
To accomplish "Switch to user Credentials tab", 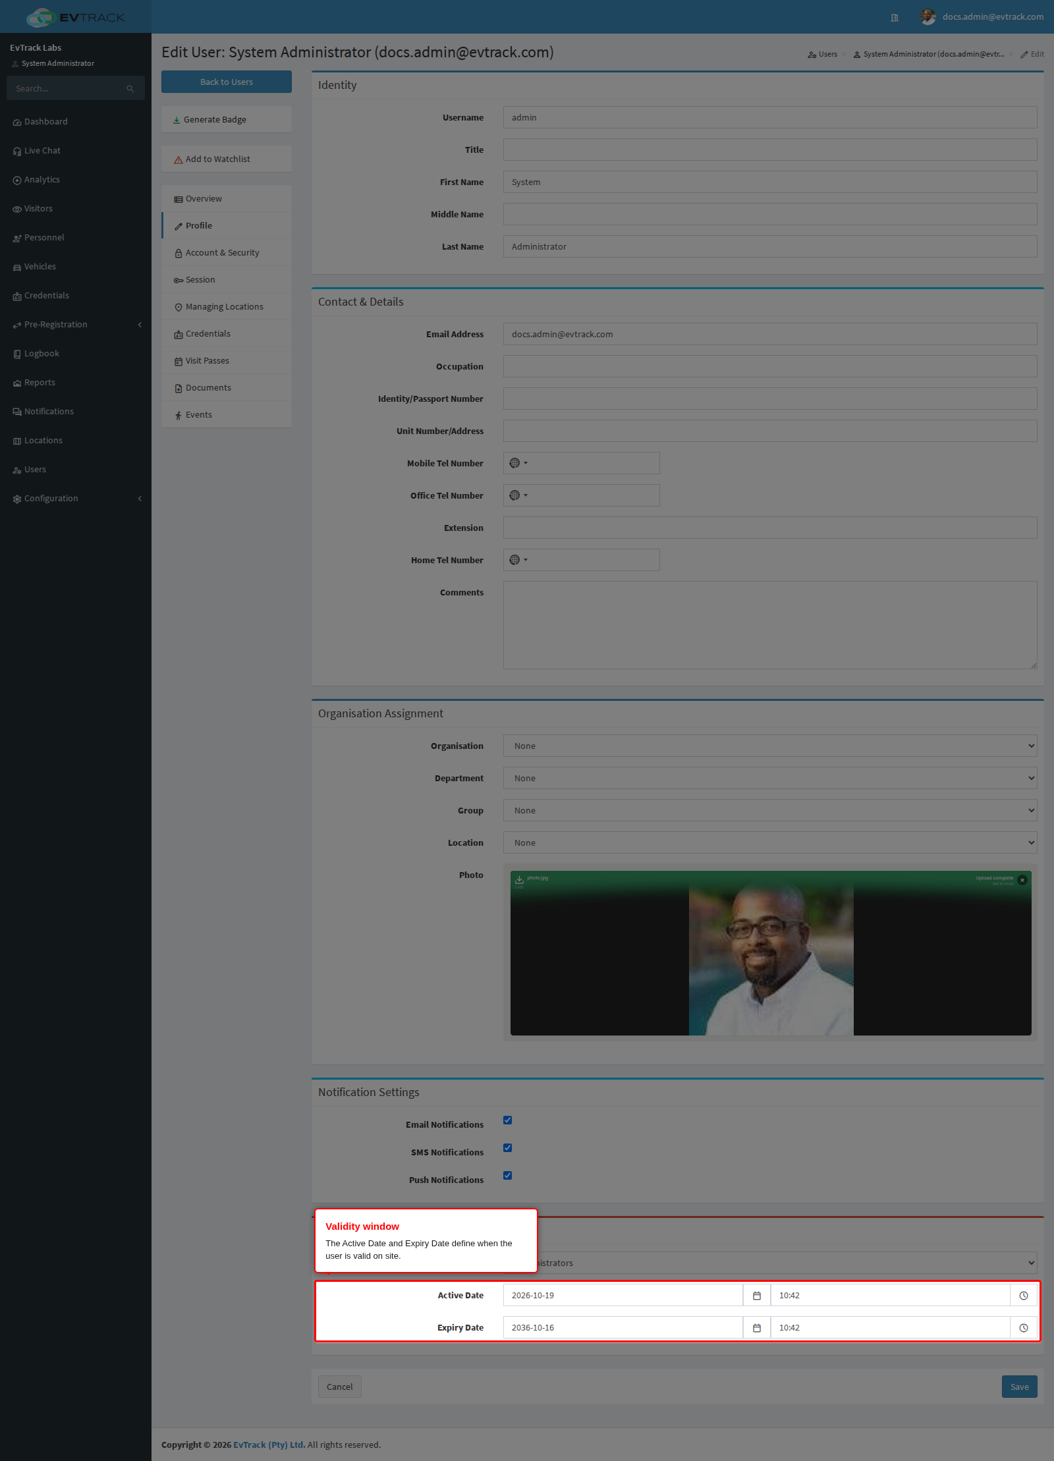I will tap(227, 334).
